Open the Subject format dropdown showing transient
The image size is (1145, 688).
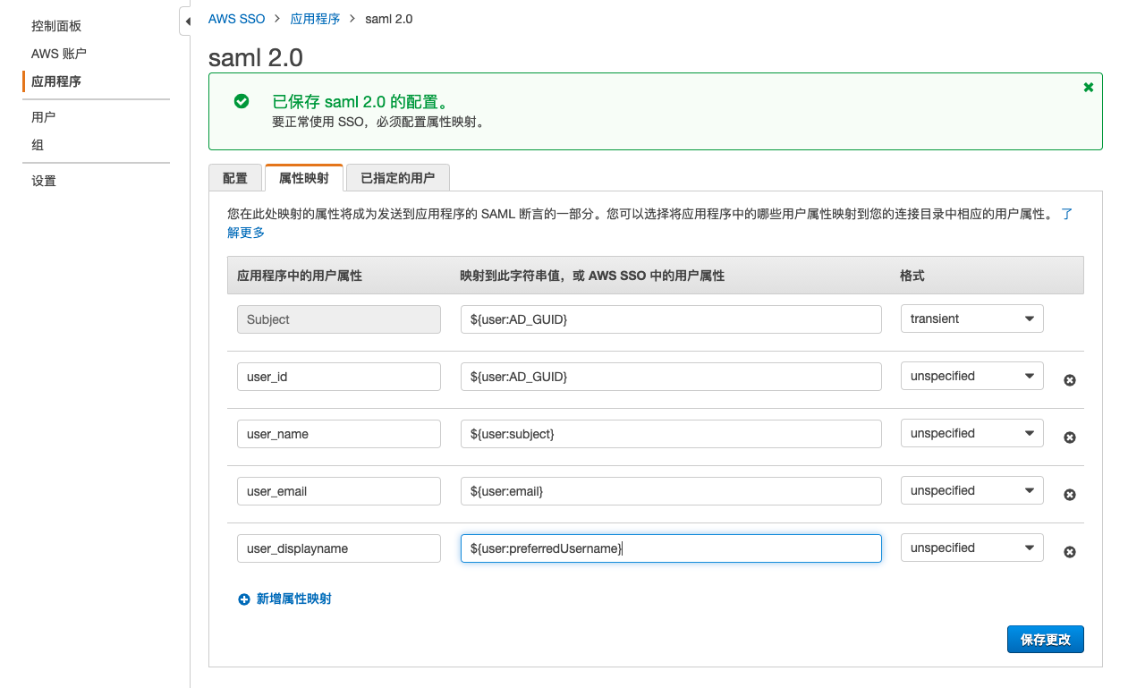[x=971, y=319]
